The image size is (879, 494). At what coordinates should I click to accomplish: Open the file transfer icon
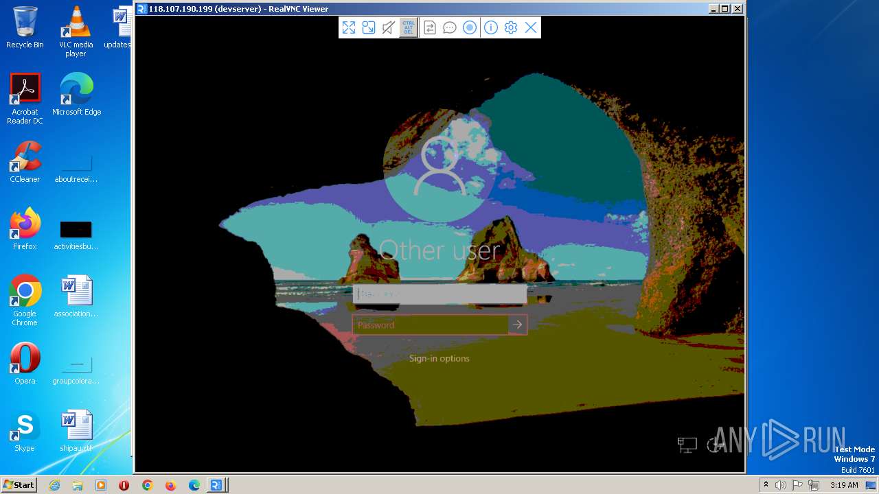pos(430,27)
